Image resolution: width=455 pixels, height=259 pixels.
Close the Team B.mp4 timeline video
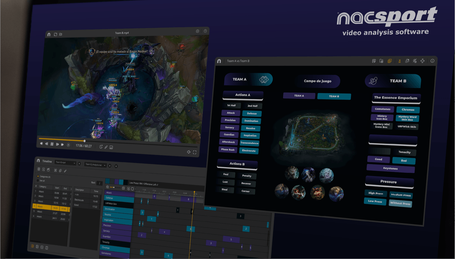click(x=79, y=164)
